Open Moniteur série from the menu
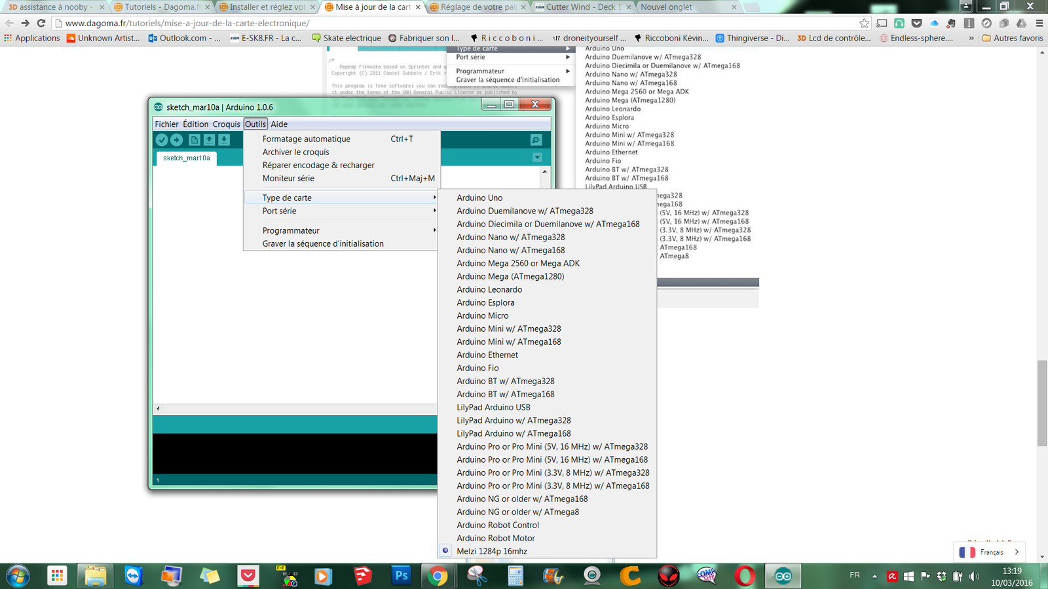This screenshot has height=589, width=1048. (341, 178)
